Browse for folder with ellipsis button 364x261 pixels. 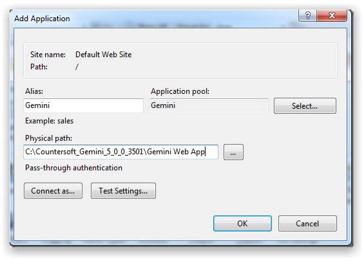pos(233,152)
